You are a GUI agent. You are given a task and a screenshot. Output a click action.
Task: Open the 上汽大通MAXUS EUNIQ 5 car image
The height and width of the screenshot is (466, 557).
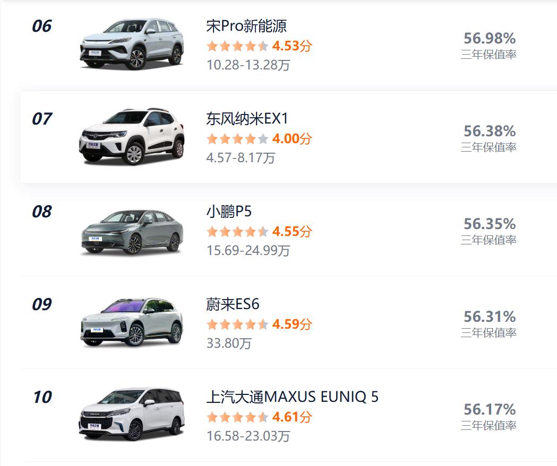132,414
